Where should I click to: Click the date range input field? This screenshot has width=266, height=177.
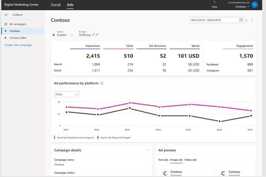point(217,20)
